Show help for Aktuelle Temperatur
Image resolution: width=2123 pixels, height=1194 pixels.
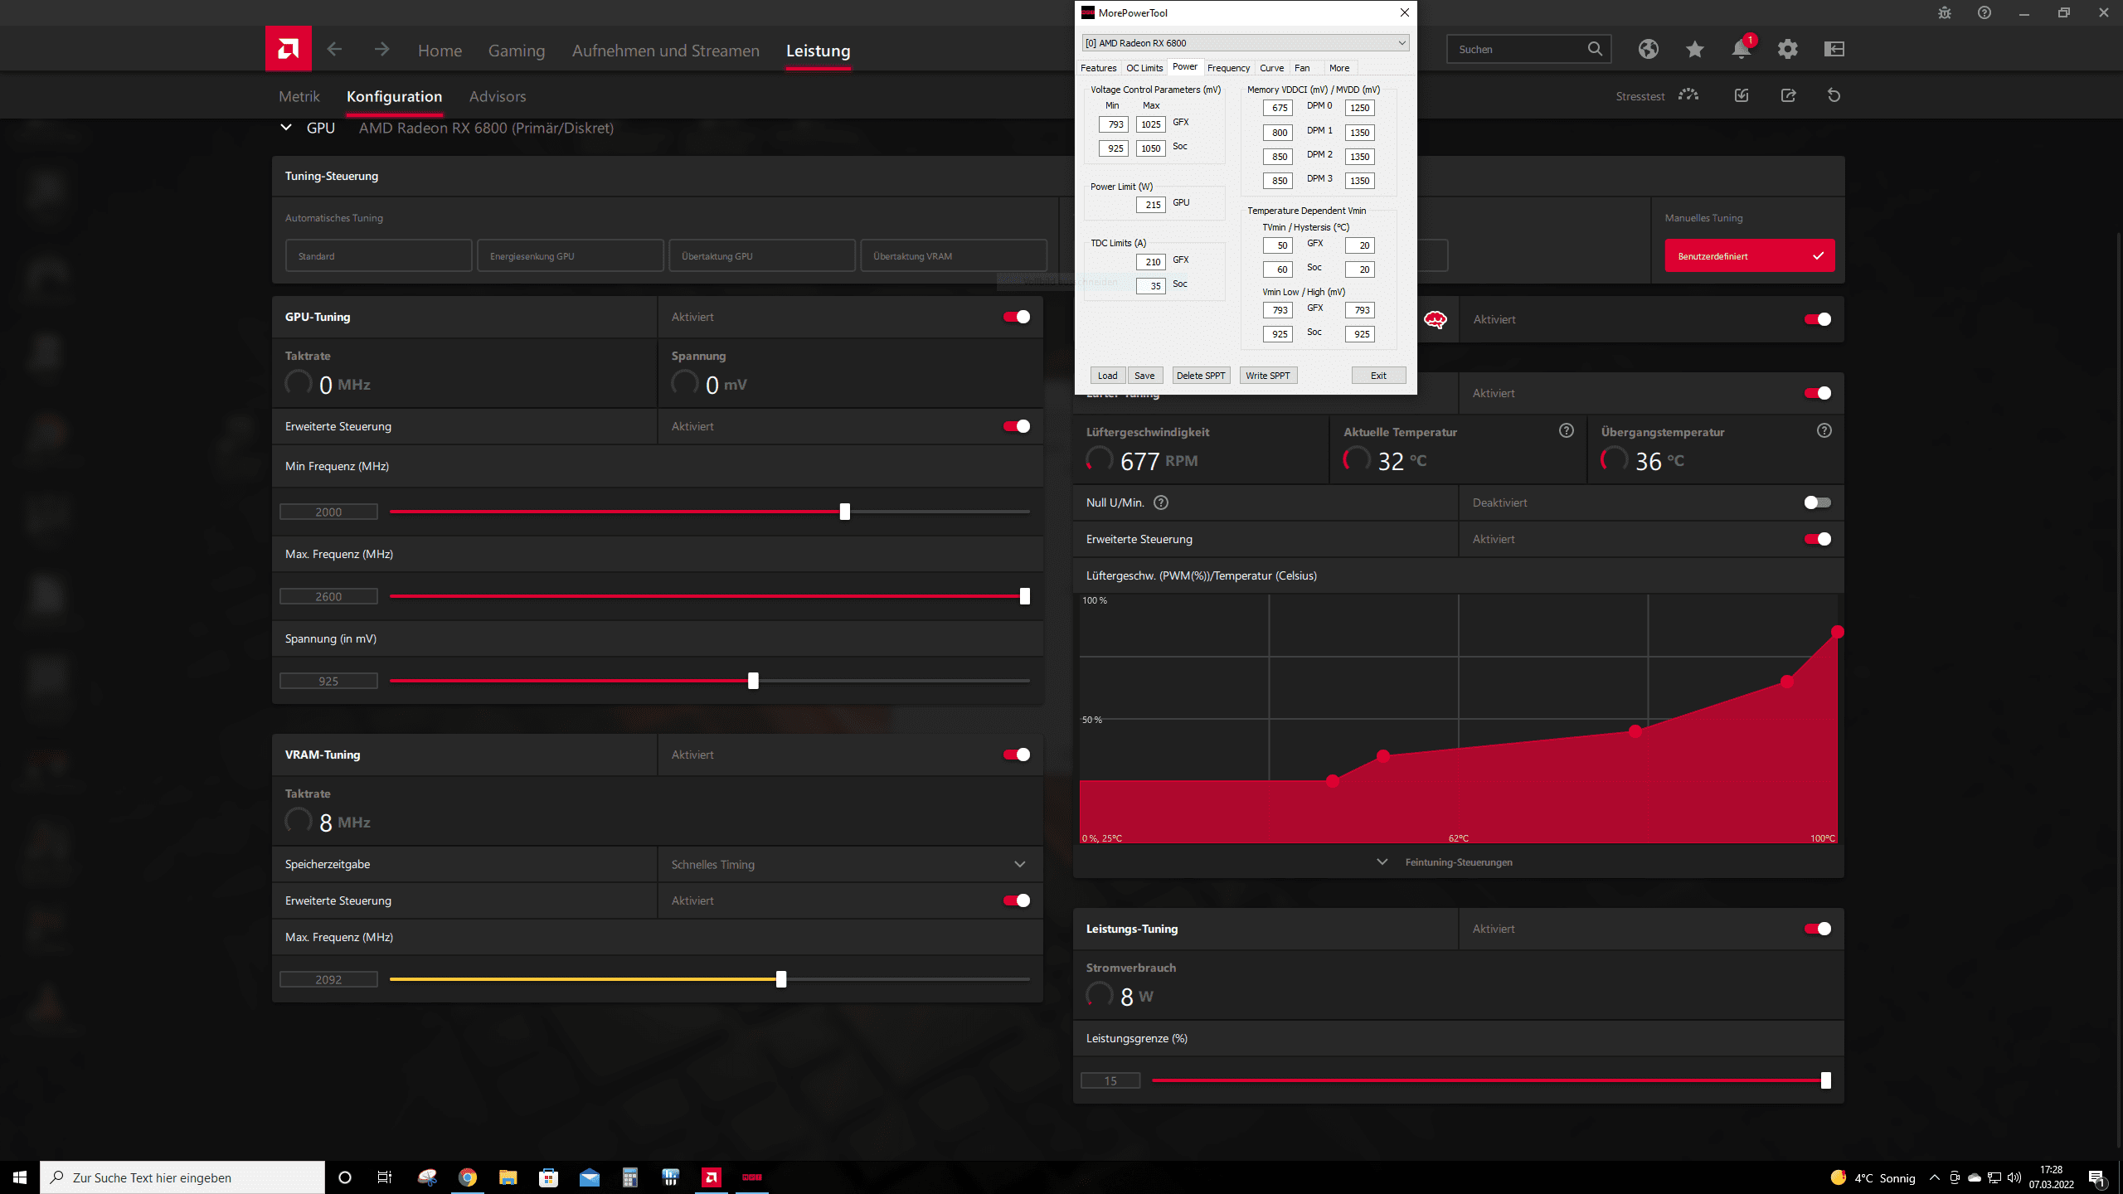coord(1567,430)
